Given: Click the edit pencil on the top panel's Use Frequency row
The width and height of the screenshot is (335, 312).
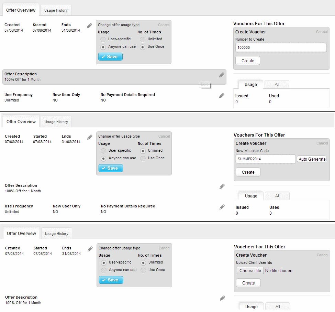Looking at the screenshot, I should click(222, 96).
